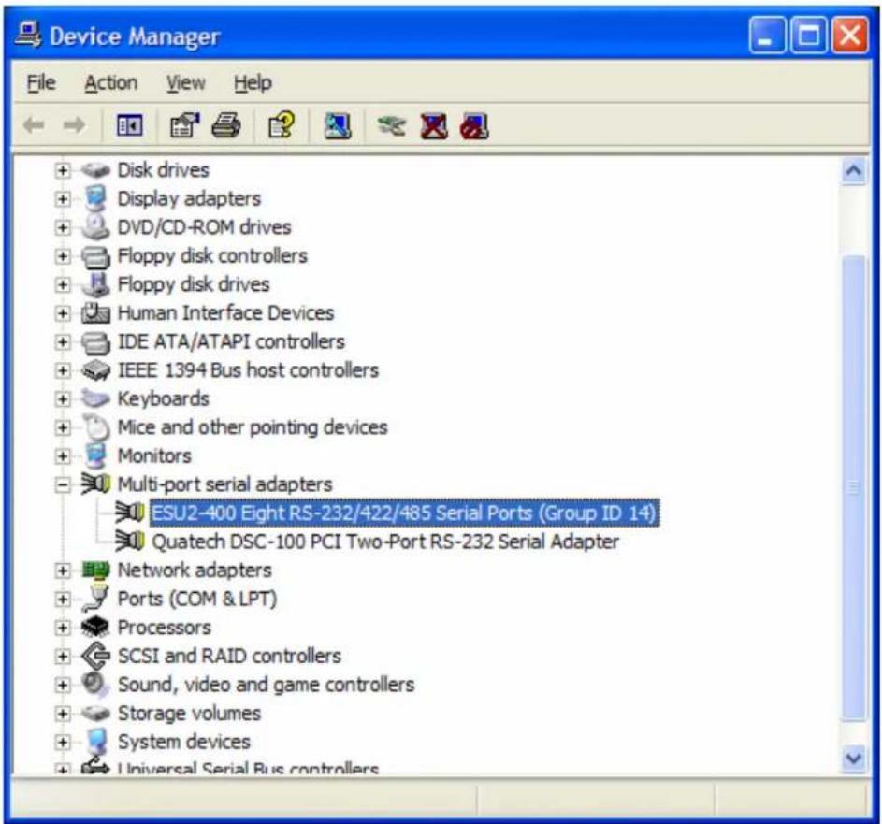This screenshot has height=824, width=882.
Task: Click the IEEE 1394 Bus controllers icon
Action: 95,370
